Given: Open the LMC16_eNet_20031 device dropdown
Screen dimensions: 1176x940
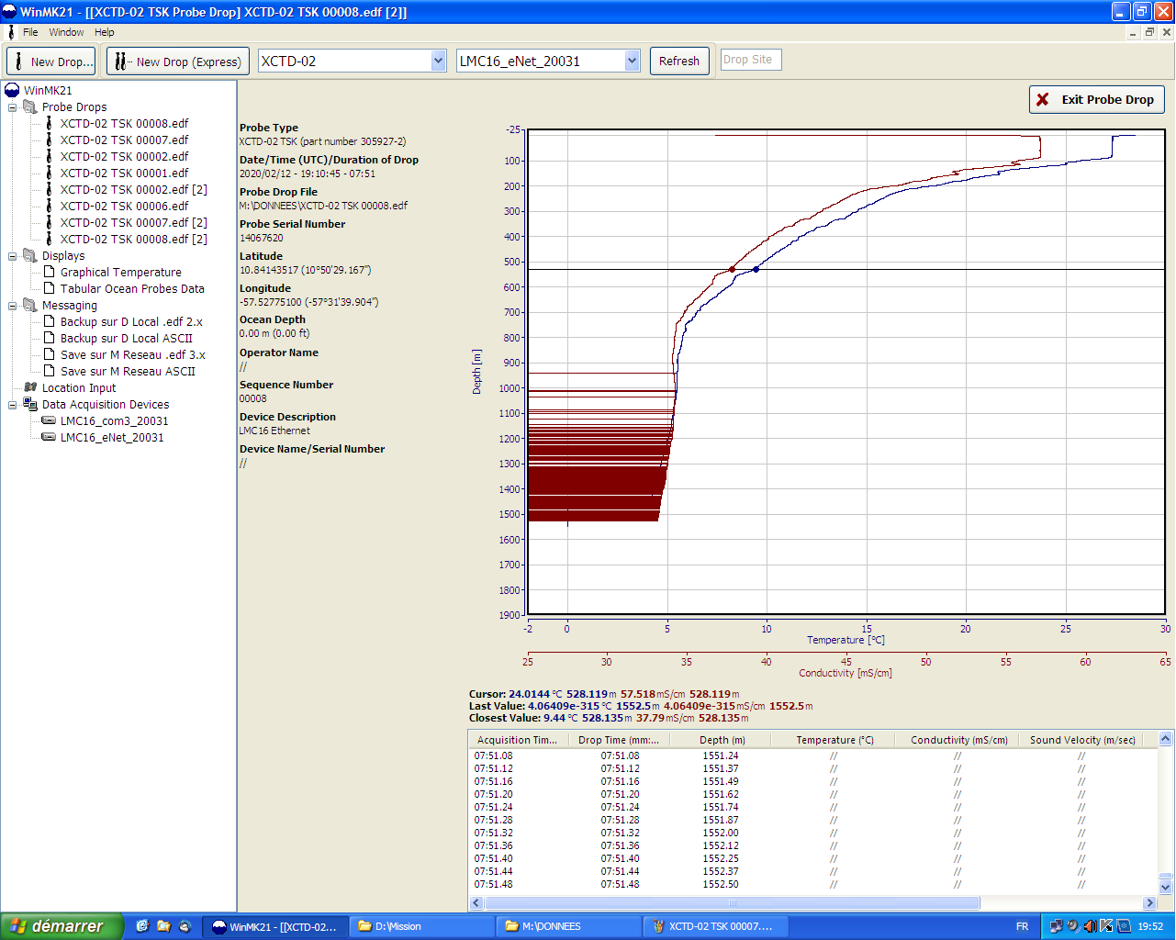Looking at the screenshot, I should coord(632,61).
